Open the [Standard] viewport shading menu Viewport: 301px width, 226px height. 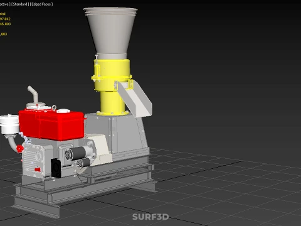point(20,4)
